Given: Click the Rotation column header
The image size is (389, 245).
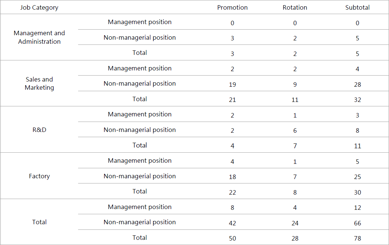Looking at the screenshot, I should [x=295, y=7].
